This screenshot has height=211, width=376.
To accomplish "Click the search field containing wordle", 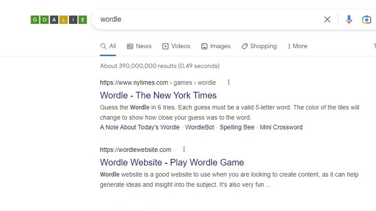I will (207, 20).
